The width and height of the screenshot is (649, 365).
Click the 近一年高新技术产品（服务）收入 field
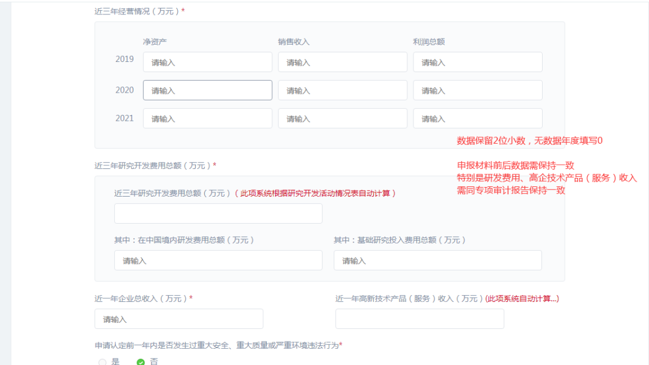419,319
